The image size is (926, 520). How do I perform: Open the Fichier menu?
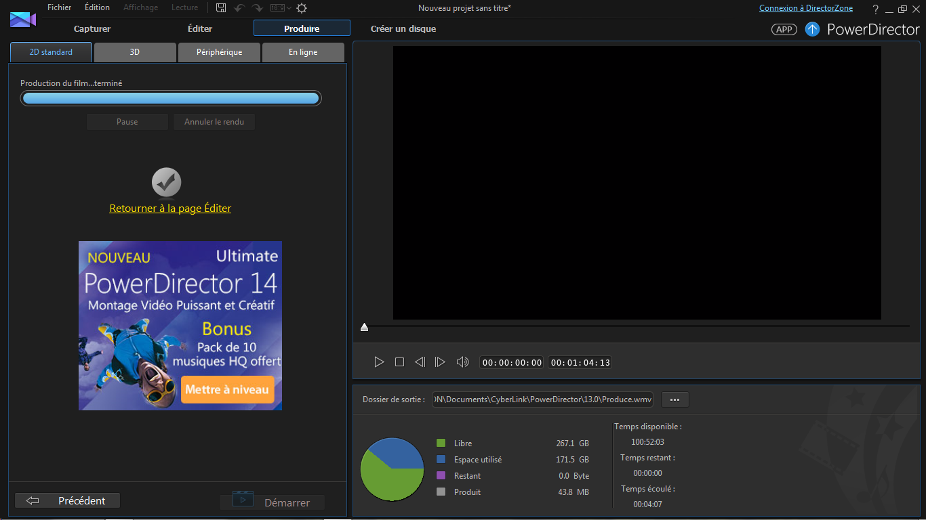pyautogui.click(x=59, y=7)
